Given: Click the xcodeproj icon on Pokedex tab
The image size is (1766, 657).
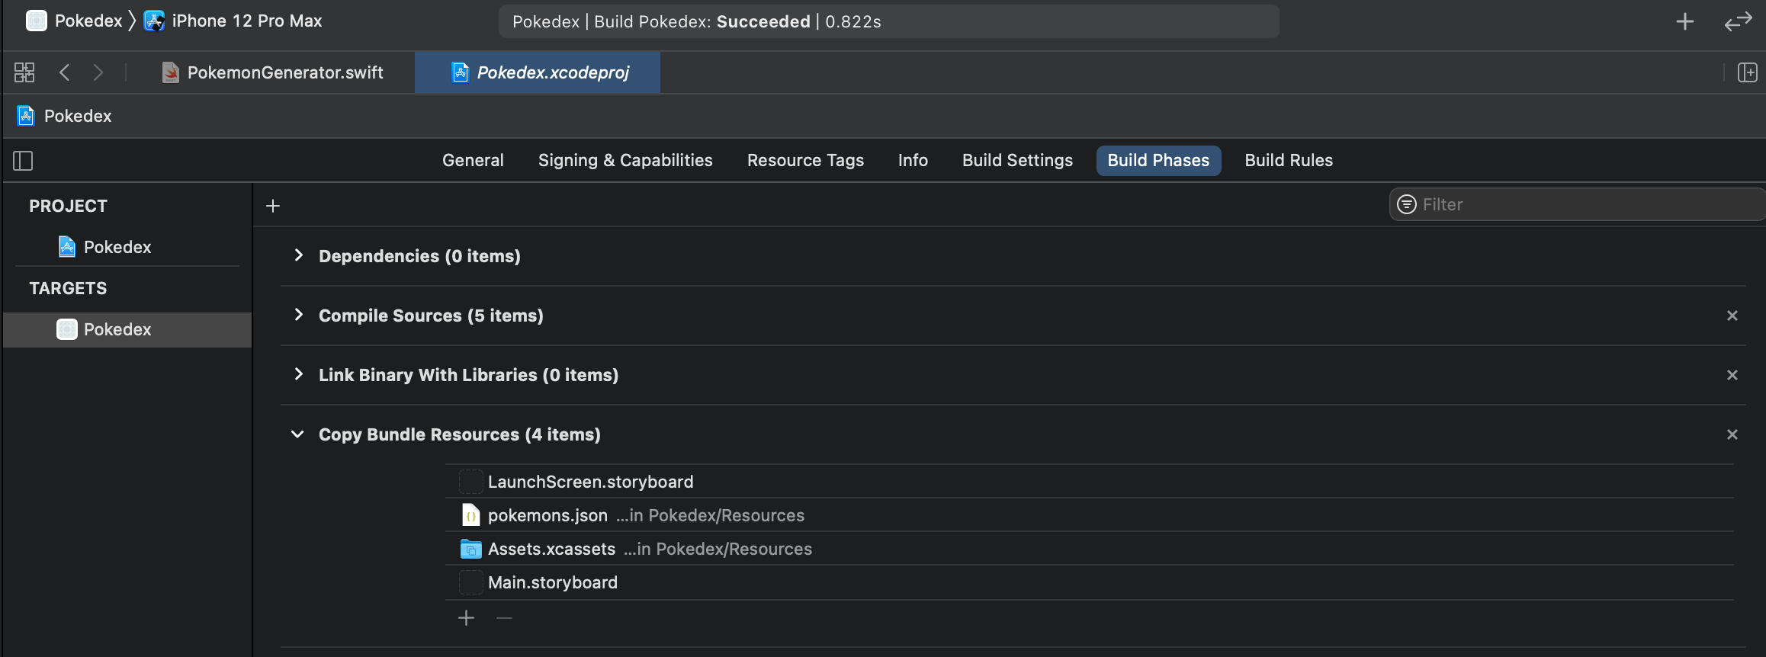Looking at the screenshot, I should pos(461,72).
